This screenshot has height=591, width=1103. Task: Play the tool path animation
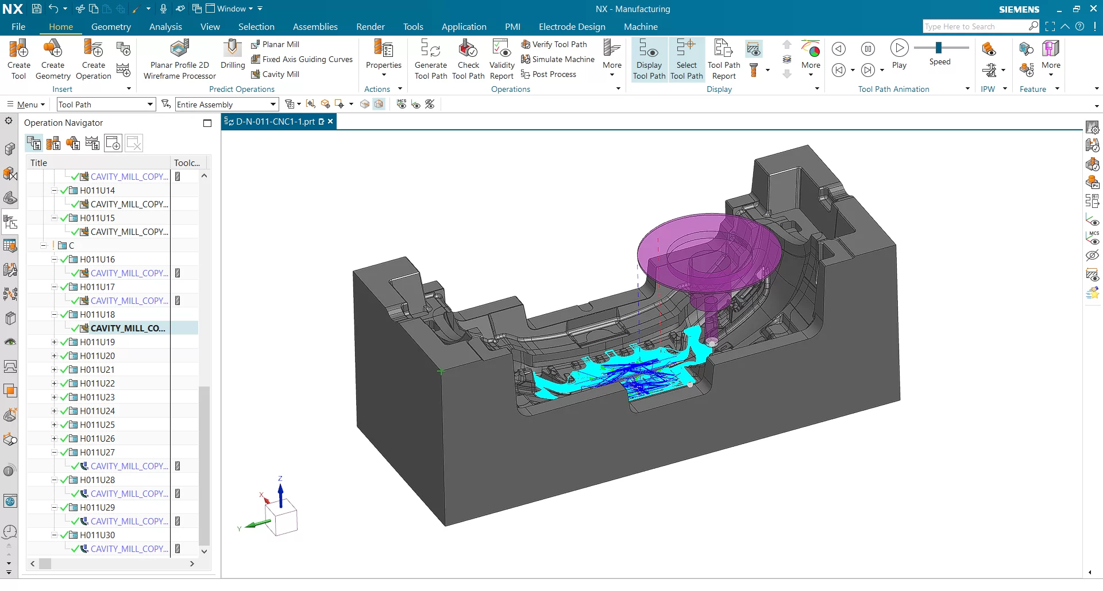point(900,55)
